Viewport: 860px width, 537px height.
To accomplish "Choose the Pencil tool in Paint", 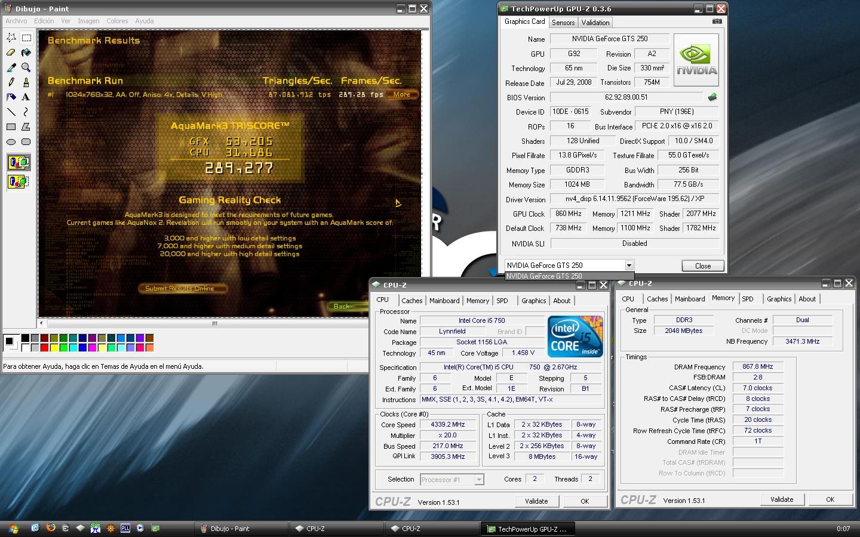I will (x=11, y=82).
